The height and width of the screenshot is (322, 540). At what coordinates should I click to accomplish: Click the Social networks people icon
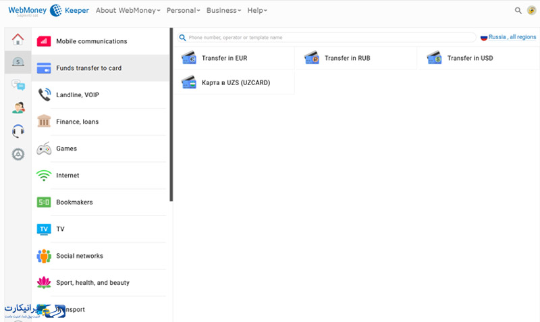[x=44, y=256]
